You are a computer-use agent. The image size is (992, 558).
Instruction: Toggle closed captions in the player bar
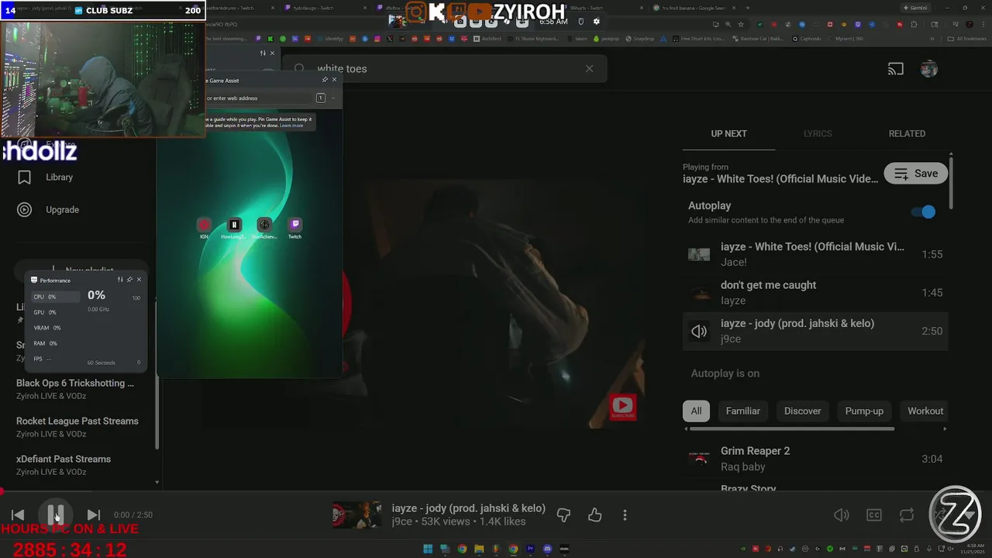click(874, 515)
